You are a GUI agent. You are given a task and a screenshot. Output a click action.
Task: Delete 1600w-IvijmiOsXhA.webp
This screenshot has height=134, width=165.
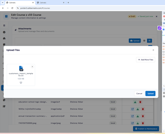[x=143, y=109]
